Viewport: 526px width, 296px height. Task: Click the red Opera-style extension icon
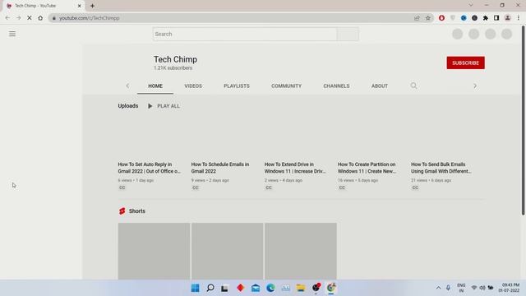click(441, 18)
